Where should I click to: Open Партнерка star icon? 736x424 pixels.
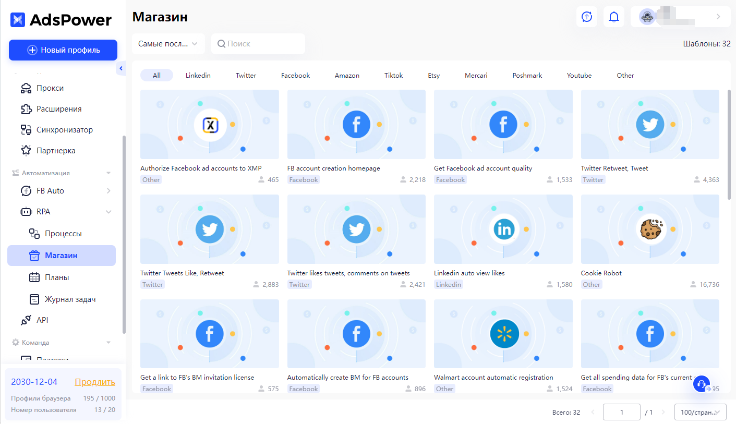[x=26, y=151]
